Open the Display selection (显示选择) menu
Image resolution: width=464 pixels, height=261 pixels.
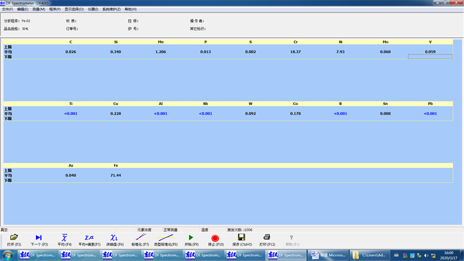tap(74, 9)
